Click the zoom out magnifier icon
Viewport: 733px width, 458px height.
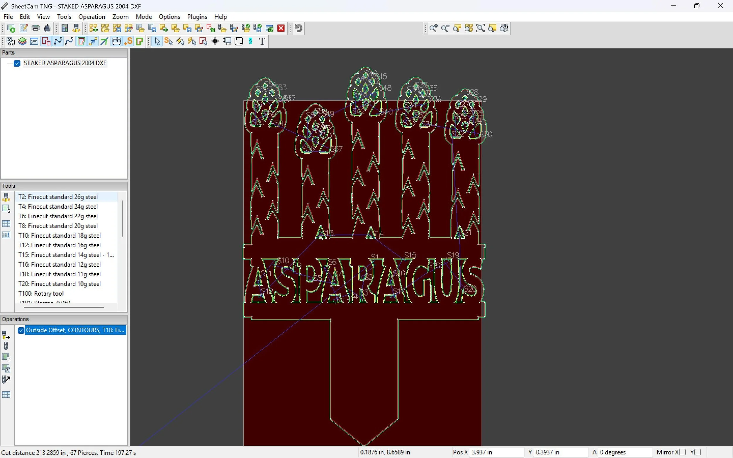coord(445,28)
